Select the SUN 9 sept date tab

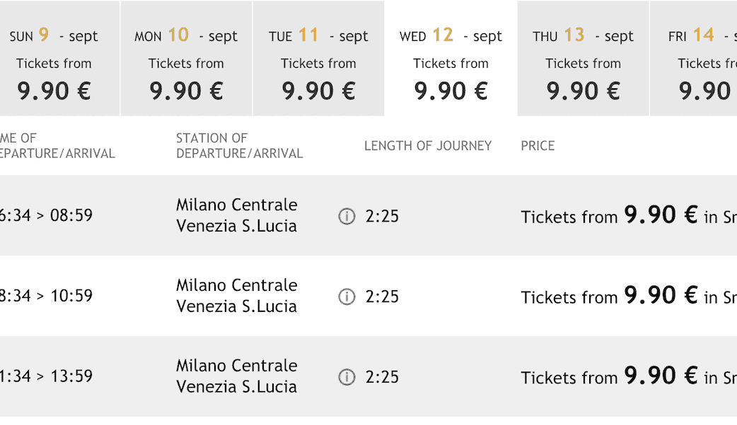coord(54,62)
